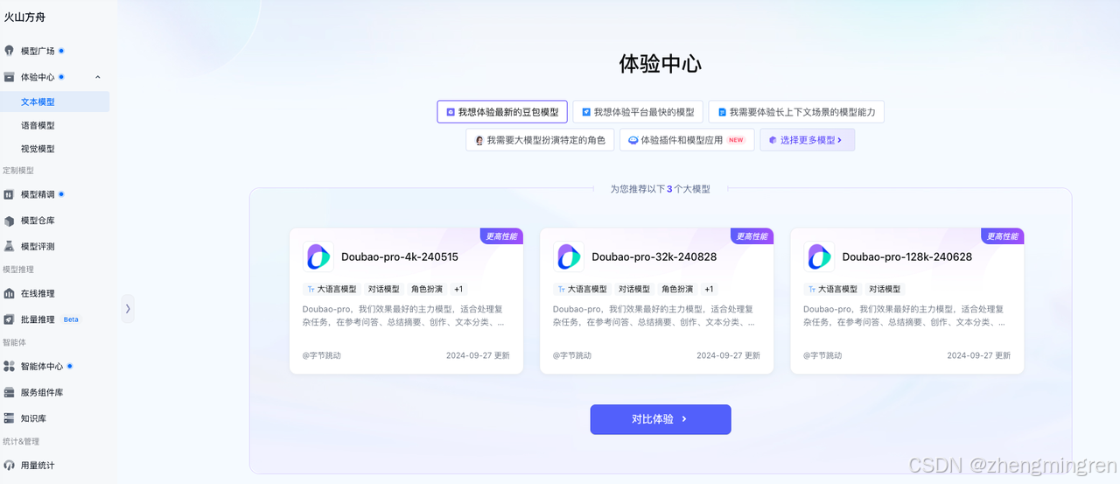The height and width of the screenshot is (484, 1120).
Task: Click icon beside 我需要体验长上下文场景的模型能力
Action: click(722, 112)
